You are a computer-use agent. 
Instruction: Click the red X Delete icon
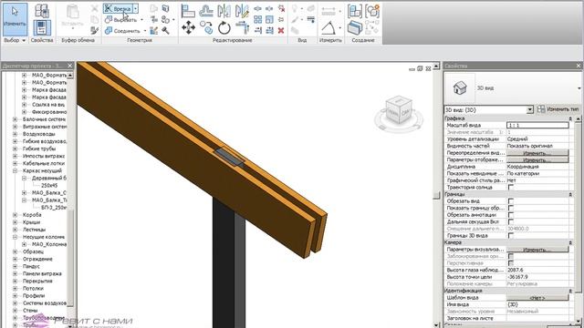pyautogui.click(x=281, y=30)
